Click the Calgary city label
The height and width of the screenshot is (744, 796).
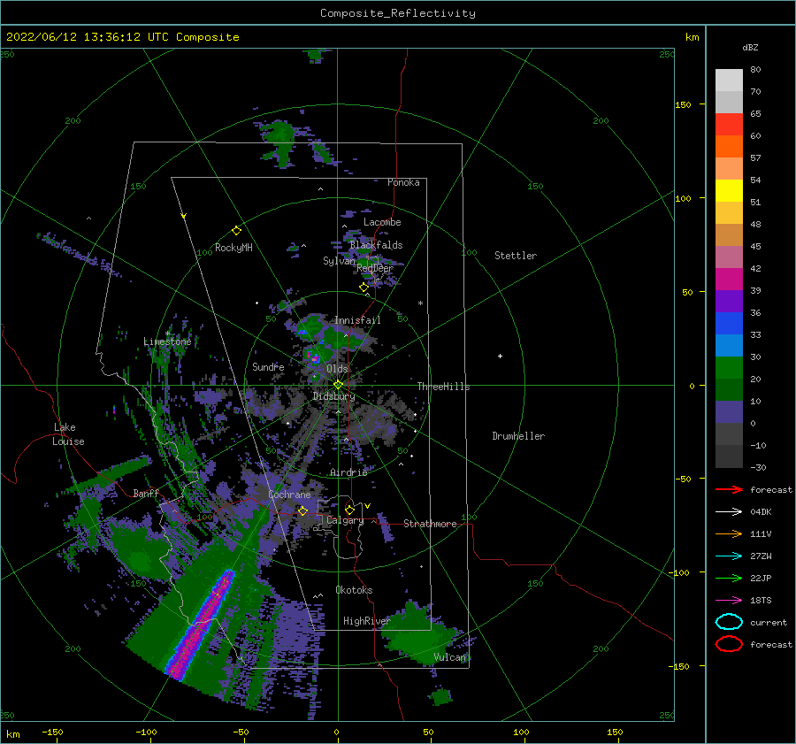[x=345, y=520]
